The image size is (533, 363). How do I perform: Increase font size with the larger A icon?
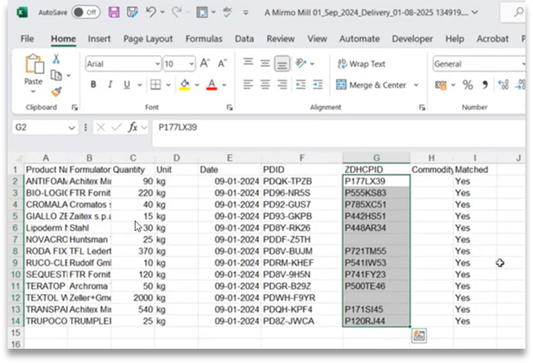pos(205,63)
